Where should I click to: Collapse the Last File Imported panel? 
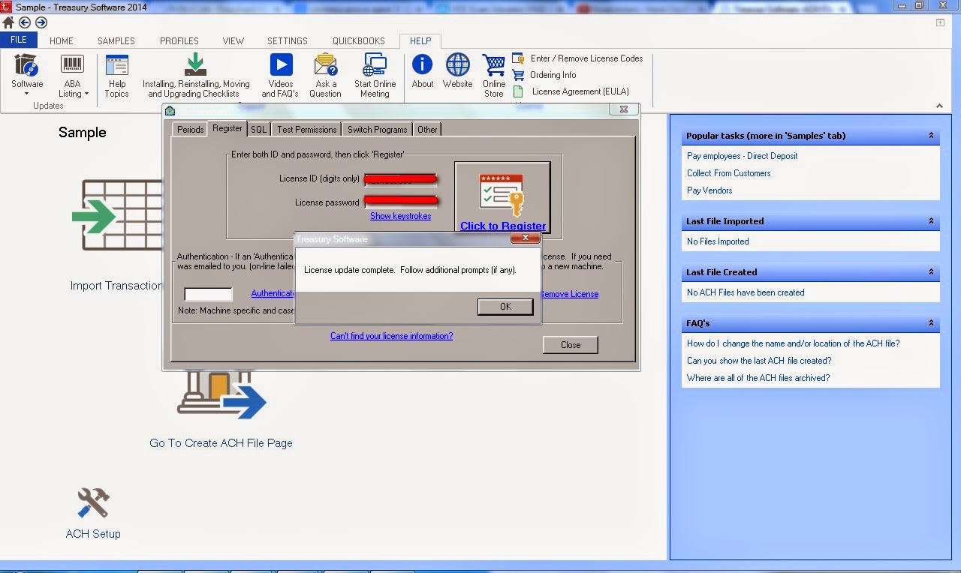[x=931, y=221]
